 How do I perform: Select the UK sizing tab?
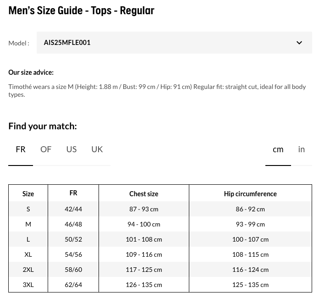pos(97,149)
